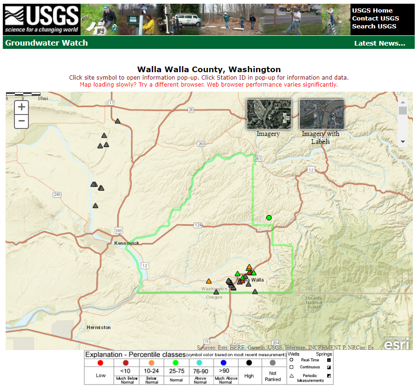The image size is (418, 391).
Task: Click Real-Time springs square symbol in legend
Action: pos(329,360)
